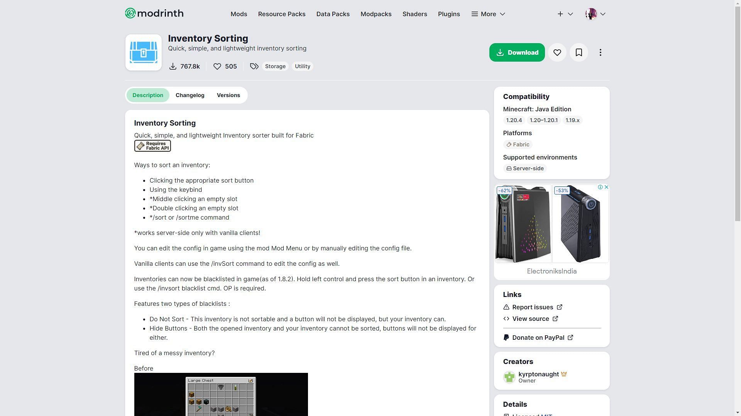This screenshot has width=741, height=416.
Task: Dismiss the advertisement close button
Action: point(606,187)
